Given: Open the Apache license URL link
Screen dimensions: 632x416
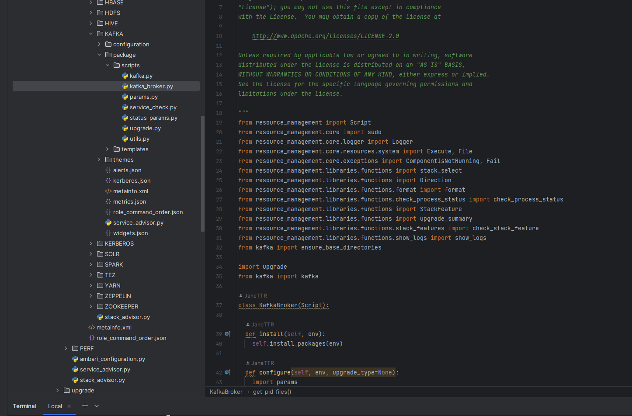Looking at the screenshot, I should [x=326, y=36].
